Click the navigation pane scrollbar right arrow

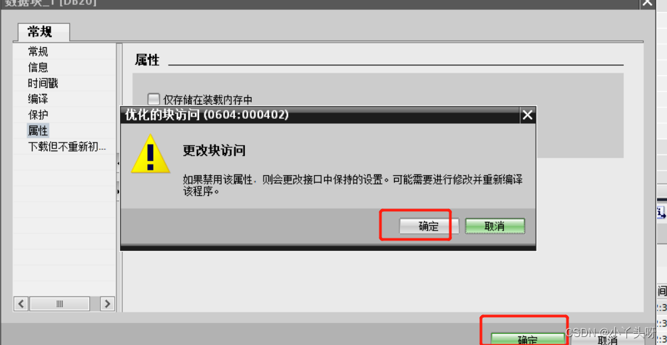107,304
